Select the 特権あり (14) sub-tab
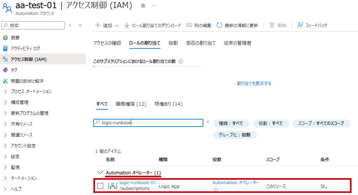Viewport: 358px width, 195px height. point(169,104)
